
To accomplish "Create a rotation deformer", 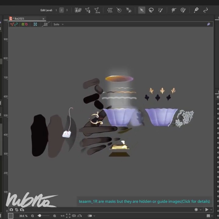I will 119,10.
